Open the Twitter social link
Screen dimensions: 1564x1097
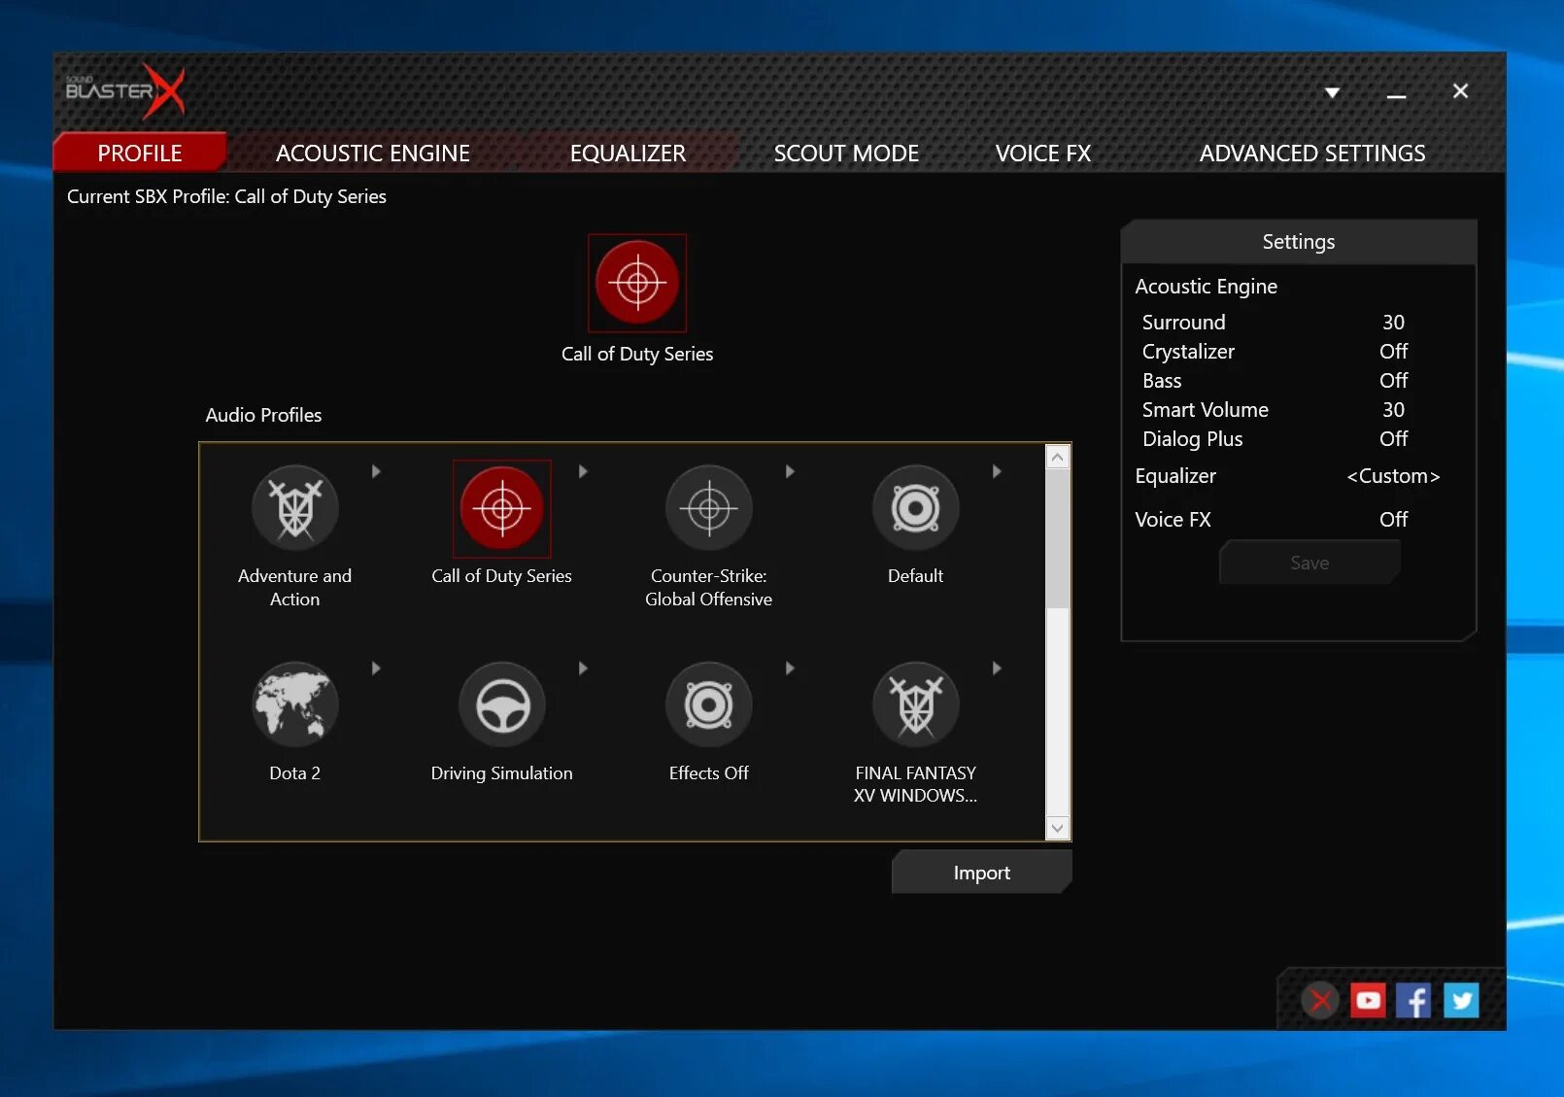pyautogui.click(x=1461, y=1000)
